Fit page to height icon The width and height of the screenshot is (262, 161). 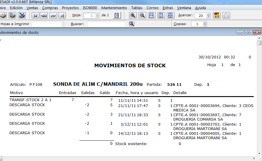click(x=161, y=15)
